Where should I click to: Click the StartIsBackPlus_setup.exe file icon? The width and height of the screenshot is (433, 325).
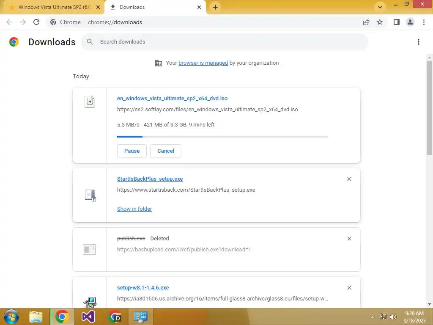pos(90,195)
